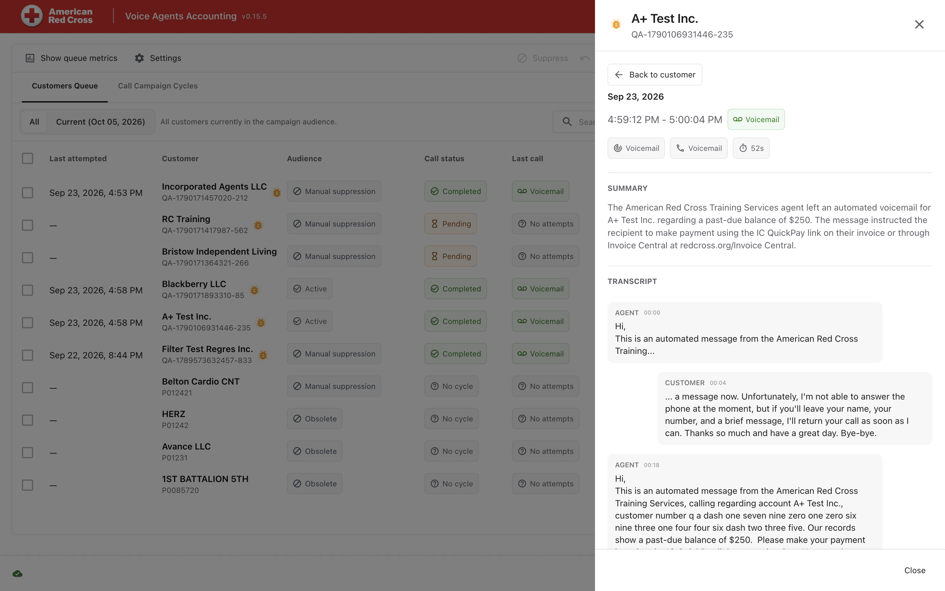Click the American Red Cross logo
945x591 pixels.
coord(57,16)
